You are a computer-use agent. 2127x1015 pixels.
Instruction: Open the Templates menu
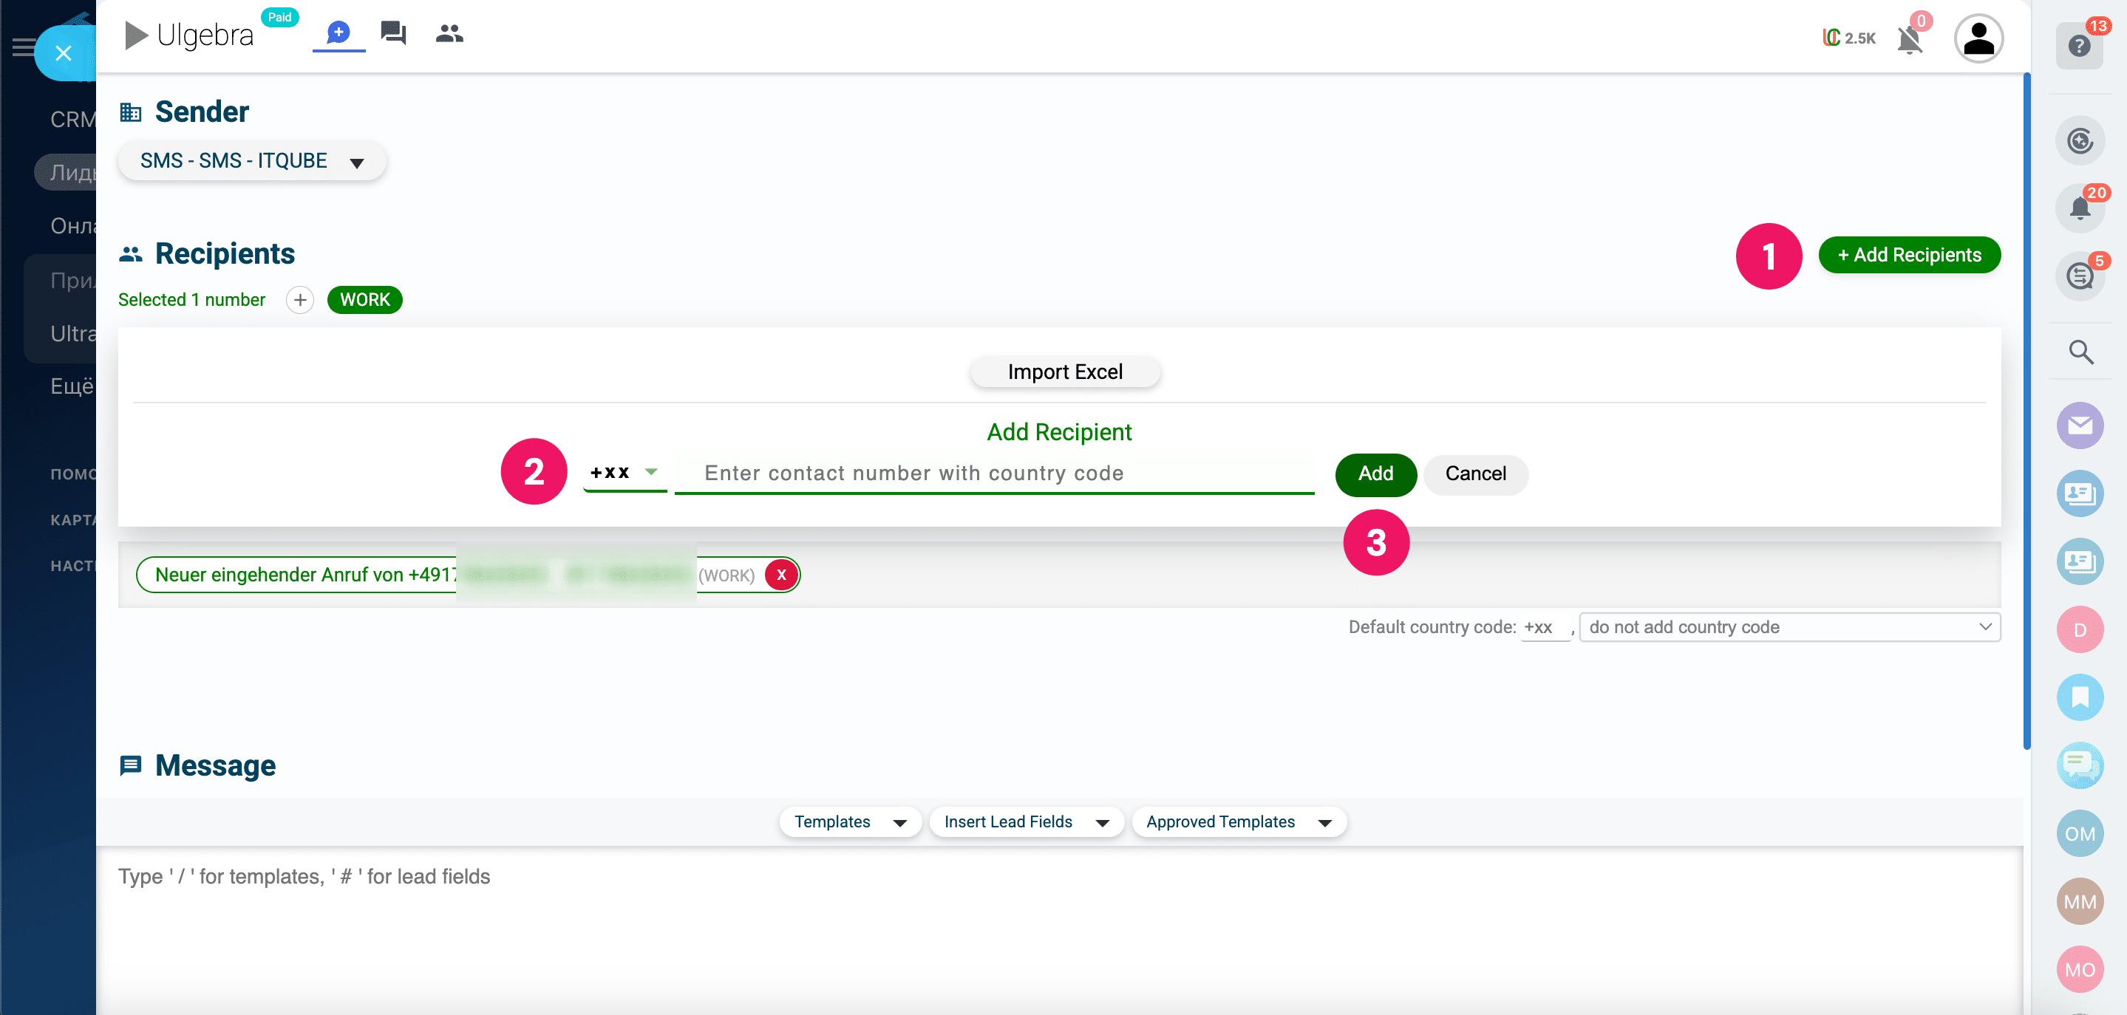coord(850,822)
